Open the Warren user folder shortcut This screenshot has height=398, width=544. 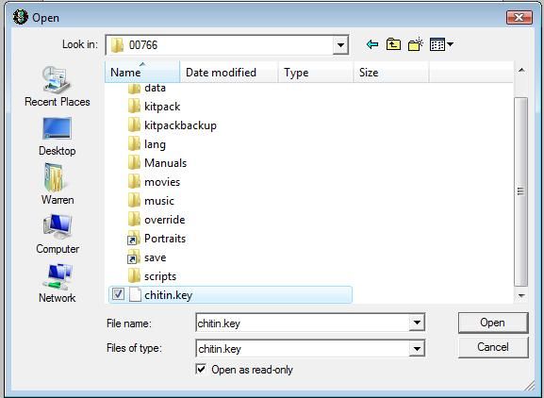coord(58,184)
